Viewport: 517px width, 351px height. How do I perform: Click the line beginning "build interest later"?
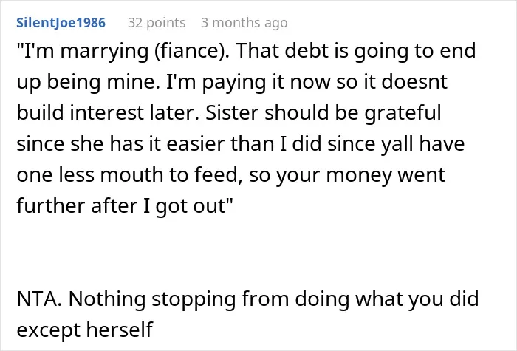(229, 113)
